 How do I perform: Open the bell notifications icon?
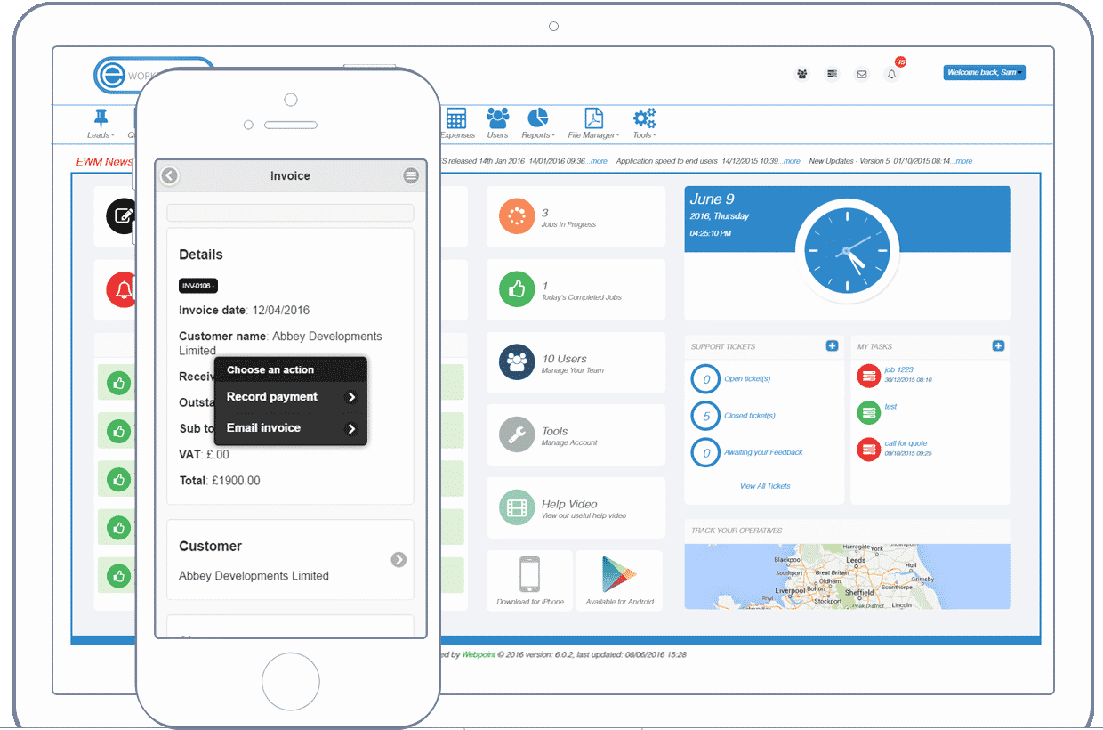click(x=892, y=74)
